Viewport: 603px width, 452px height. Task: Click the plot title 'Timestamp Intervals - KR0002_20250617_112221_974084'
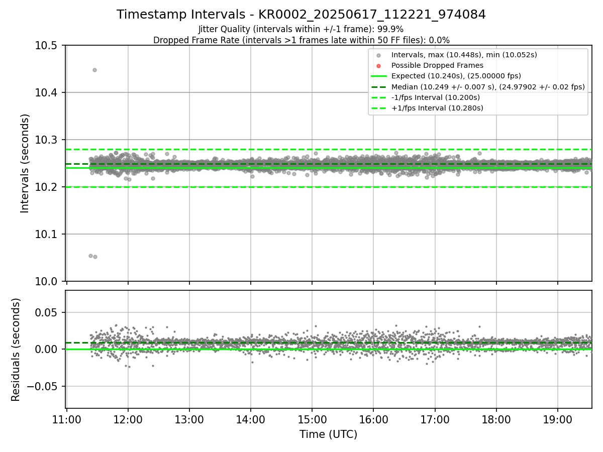click(301, 15)
